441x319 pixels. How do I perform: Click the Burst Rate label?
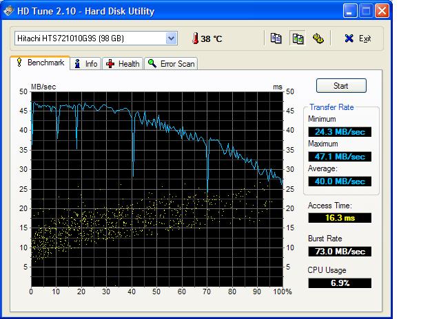point(325,239)
